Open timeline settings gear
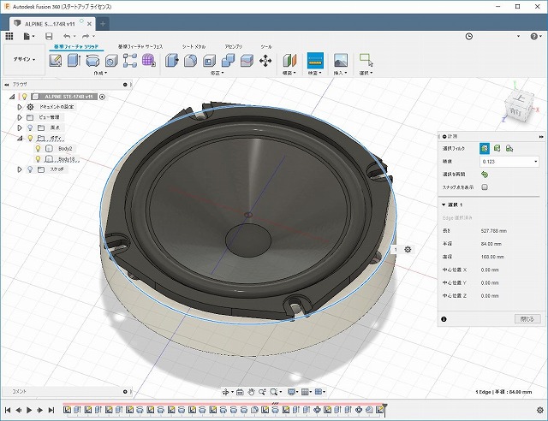The height and width of the screenshot is (421, 548). click(x=539, y=410)
